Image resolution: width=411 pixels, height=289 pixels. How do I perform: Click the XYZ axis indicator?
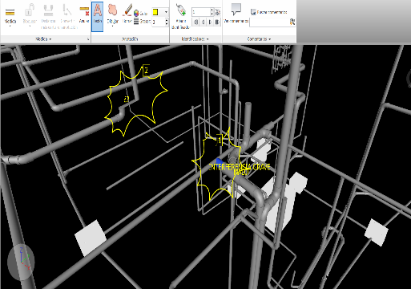[x=22, y=262]
